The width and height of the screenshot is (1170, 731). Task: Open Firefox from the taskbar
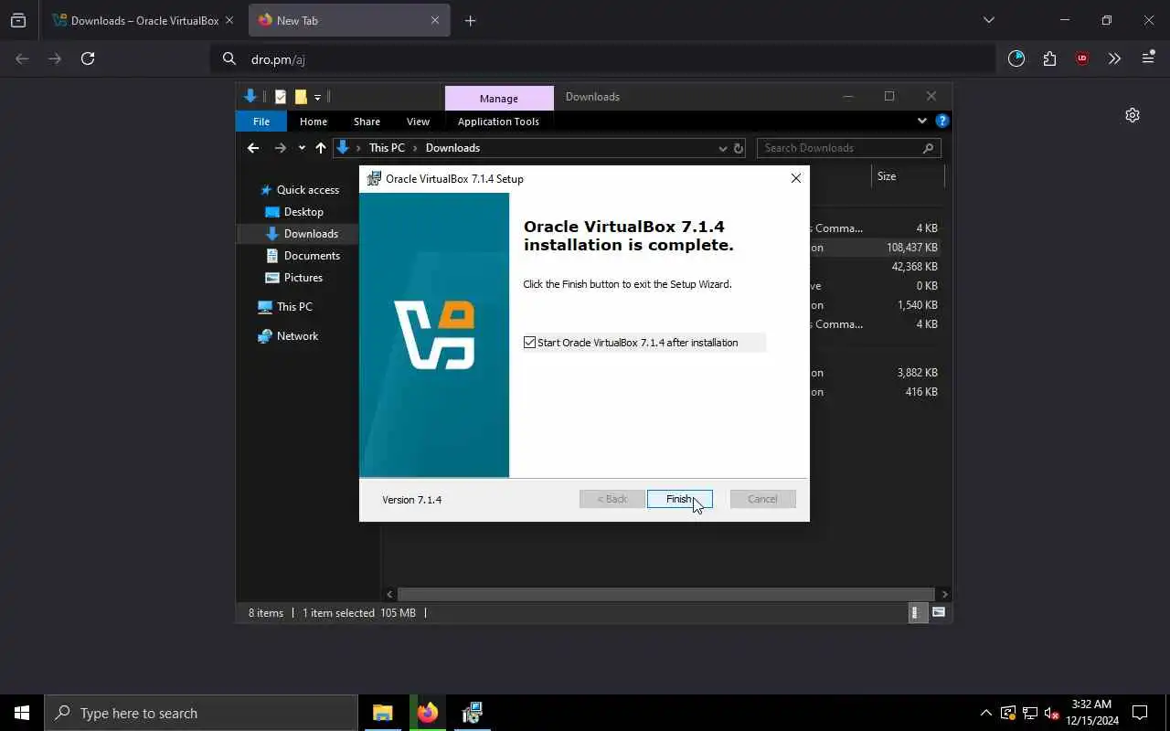click(427, 713)
